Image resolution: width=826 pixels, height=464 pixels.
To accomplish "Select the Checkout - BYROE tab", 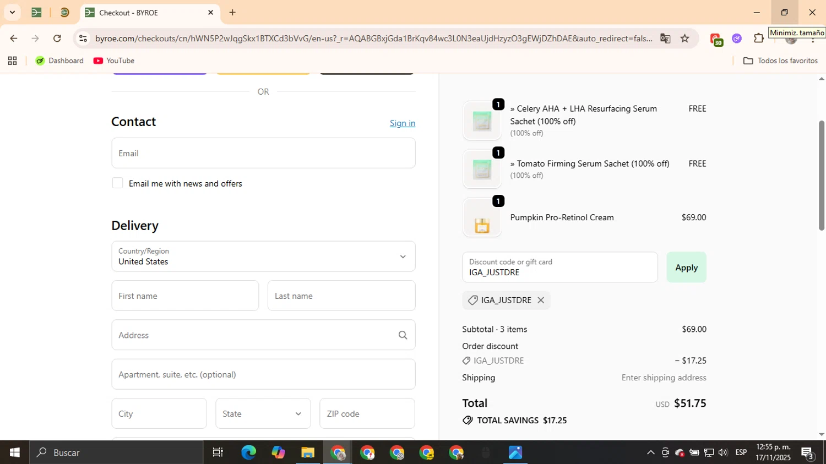I will tap(144, 12).
